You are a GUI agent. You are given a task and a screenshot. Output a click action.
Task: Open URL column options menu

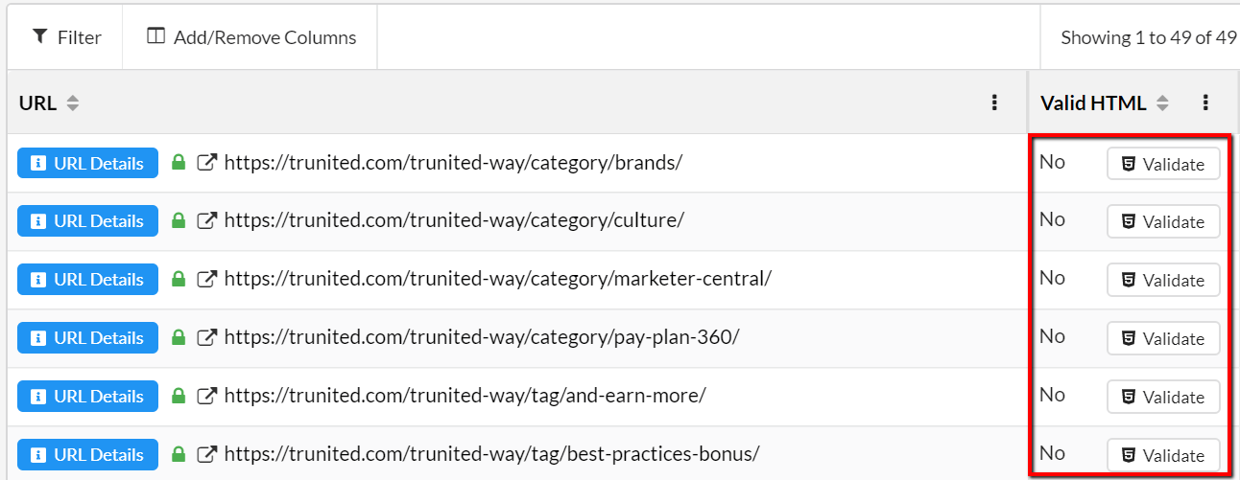click(995, 103)
